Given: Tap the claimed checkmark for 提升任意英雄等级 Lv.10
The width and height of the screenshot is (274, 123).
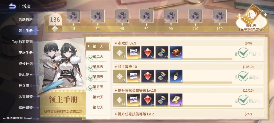Looking at the screenshot, I should pos(243,100).
